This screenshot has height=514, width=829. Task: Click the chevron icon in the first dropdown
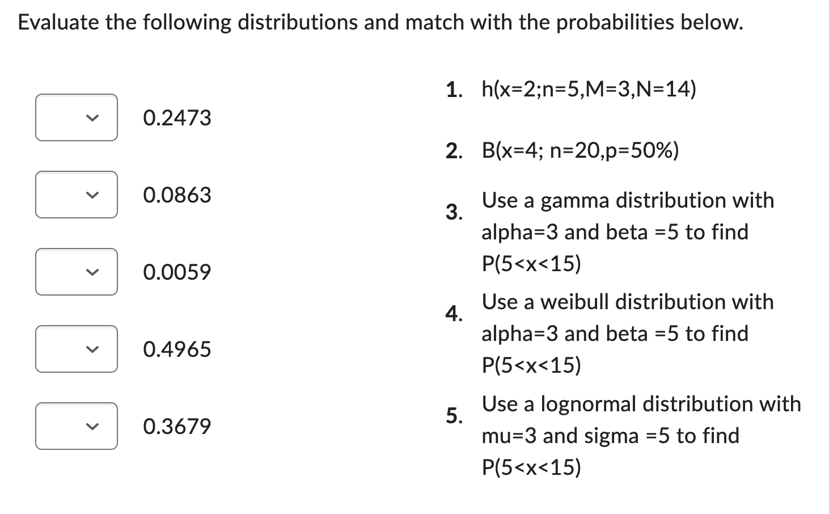(x=93, y=117)
